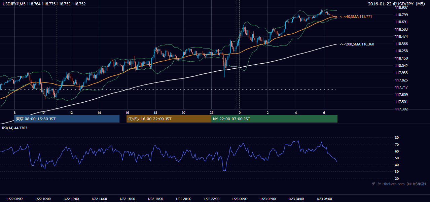Click the London 16:00-22:00 JST session bar
Image resolution: width=430 pixels, height=202 pixels.
point(169,119)
